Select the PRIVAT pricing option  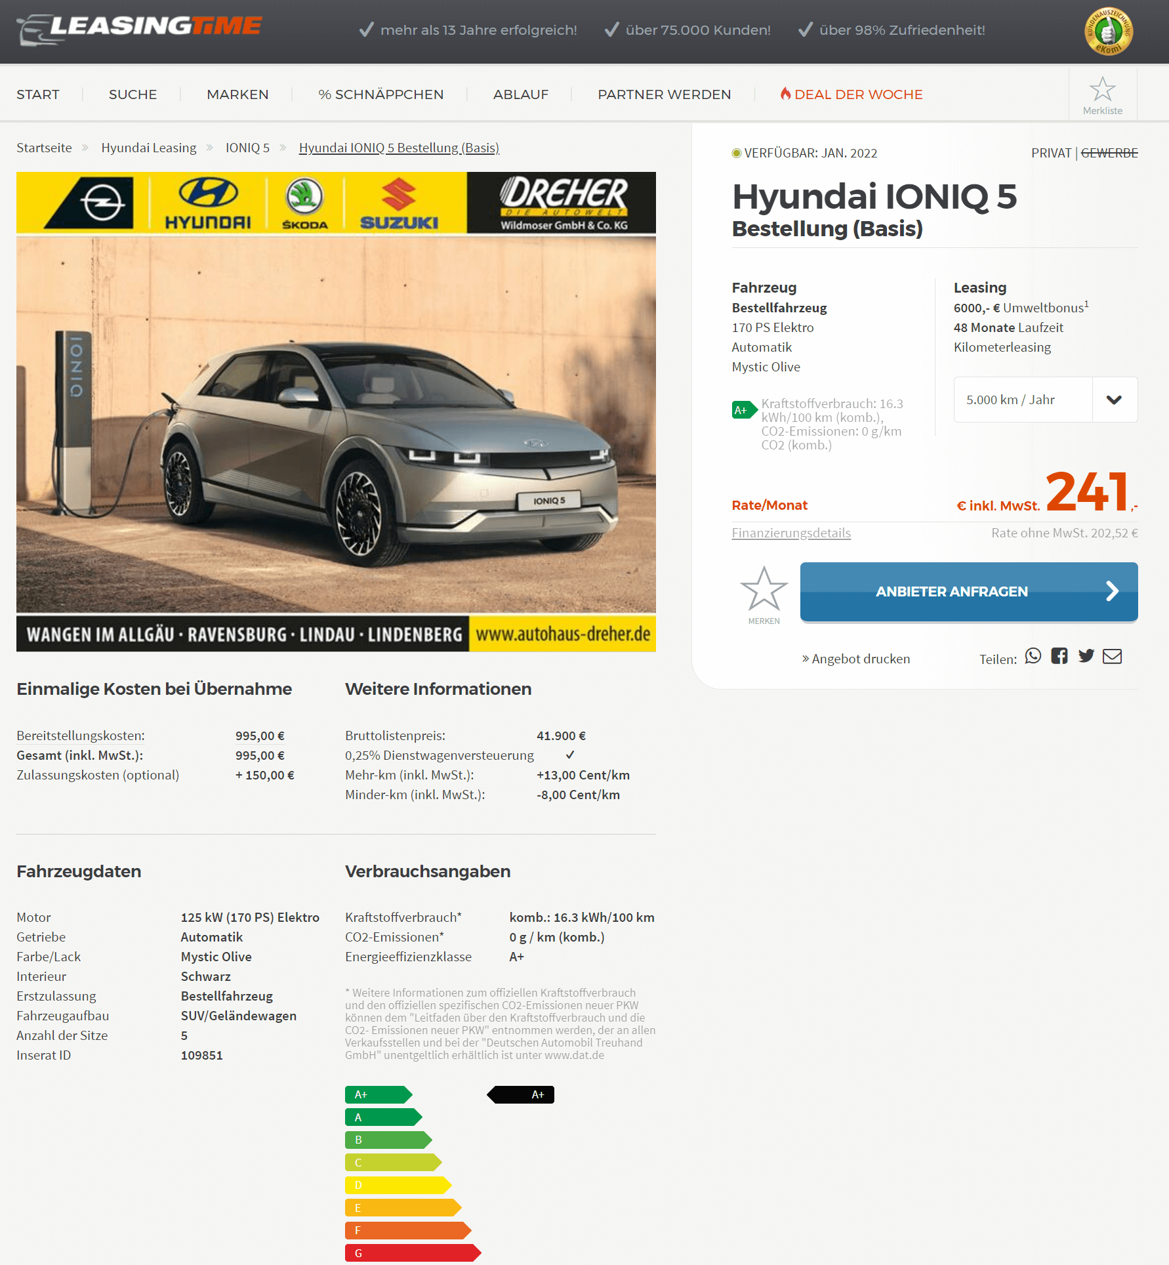(1050, 153)
